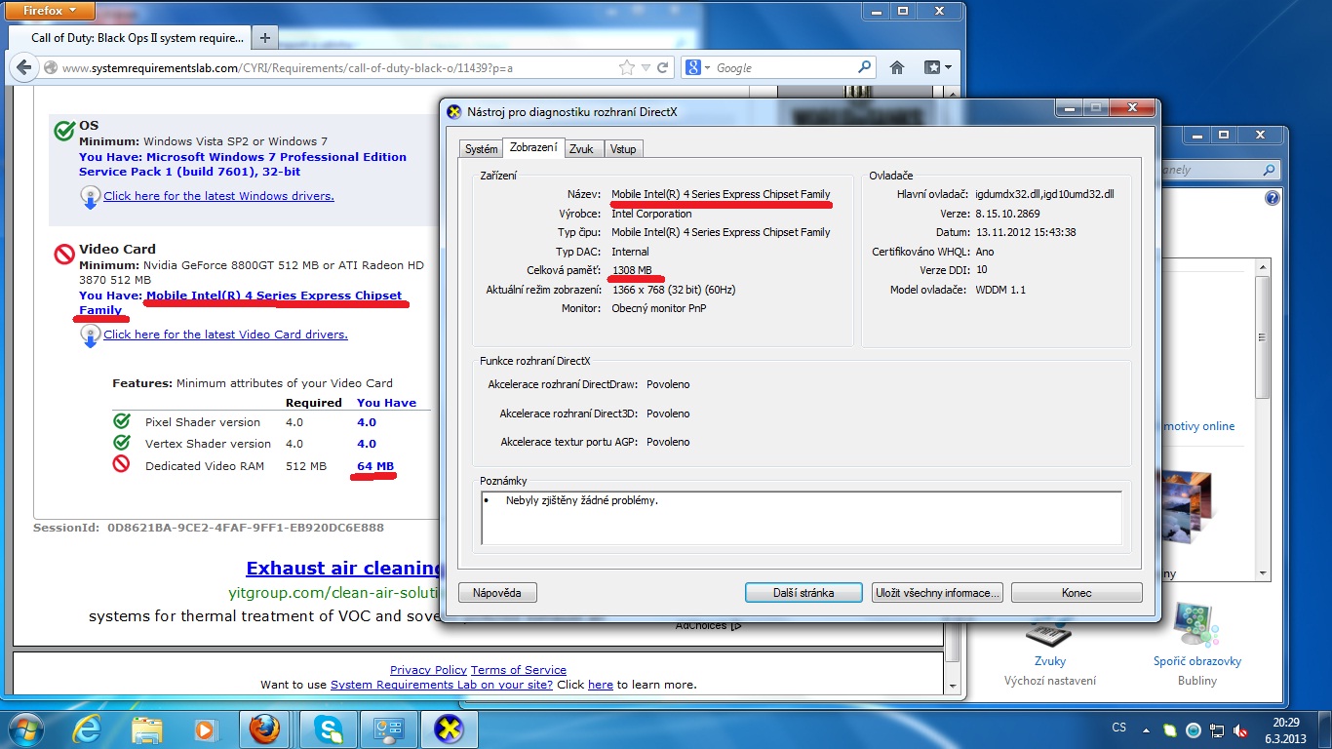This screenshot has width=1332, height=749.
Task: Click Personalization window scrollbar thumb
Action: click(x=1263, y=336)
